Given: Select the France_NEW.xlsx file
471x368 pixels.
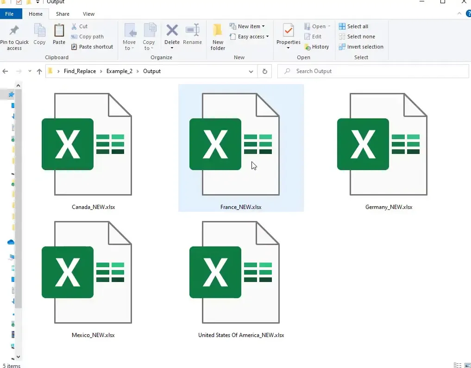Looking at the screenshot, I should 241,148.
